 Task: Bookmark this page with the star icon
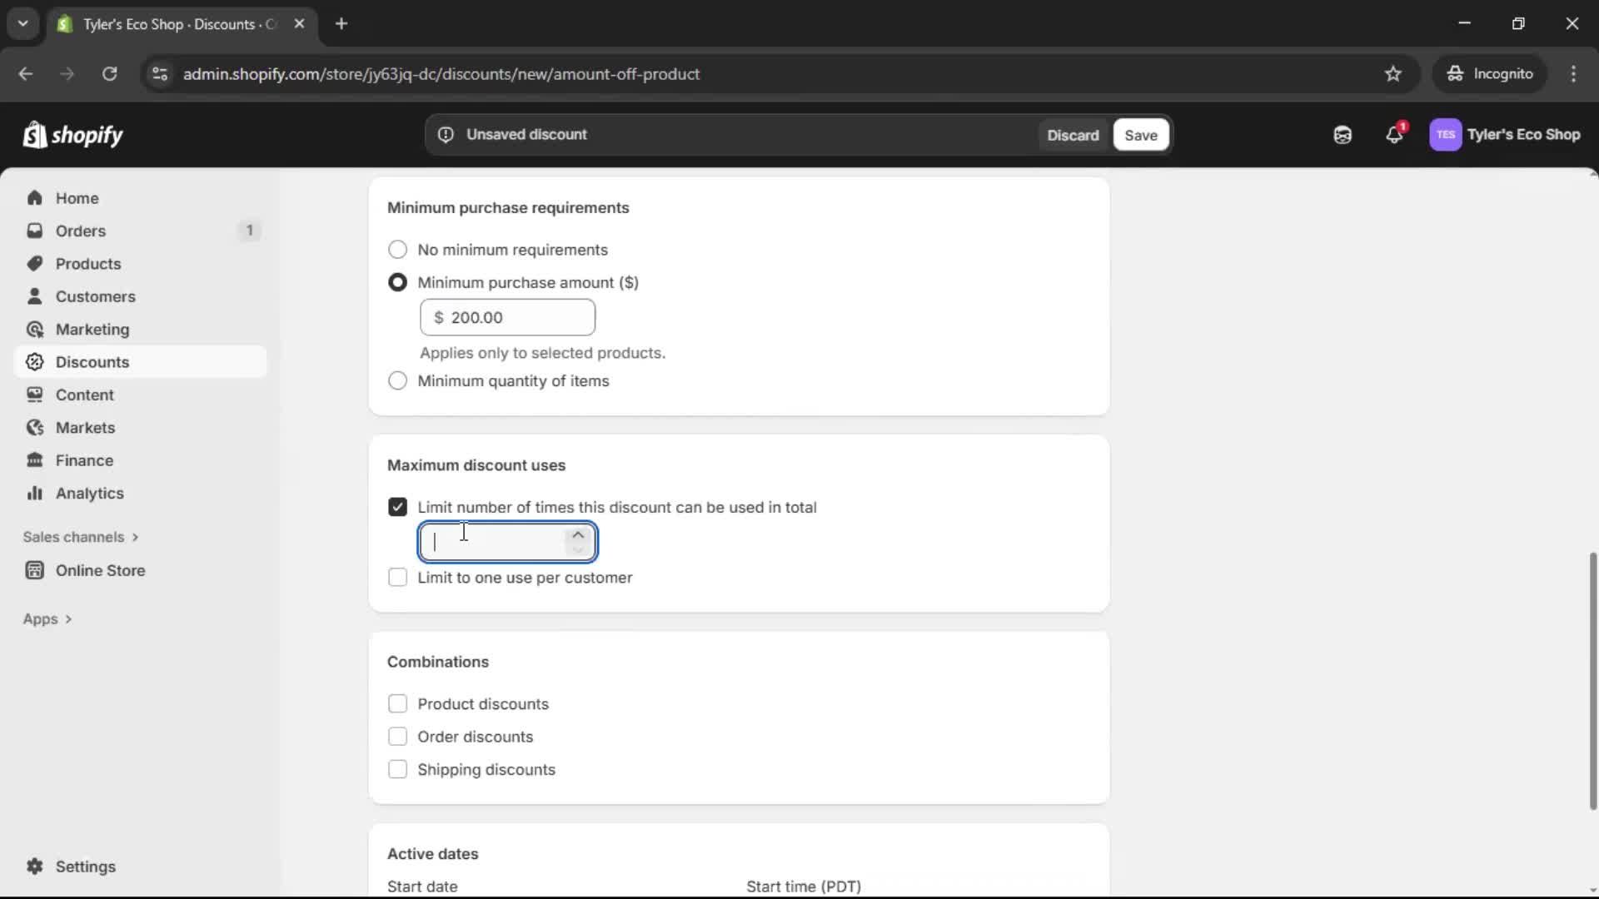coord(1393,73)
